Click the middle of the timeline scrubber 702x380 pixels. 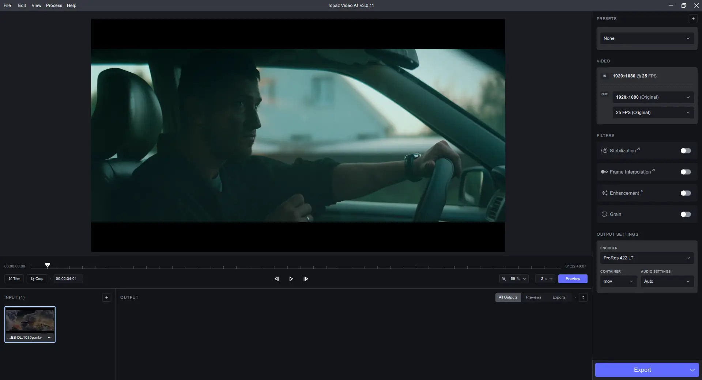(295, 267)
